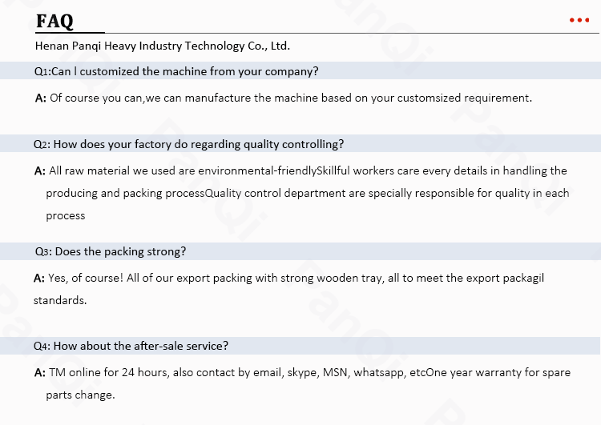Click "environmental-friendly" text in Q2 answer
Viewport: 601px width, 425px height.
(x=257, y=170)
